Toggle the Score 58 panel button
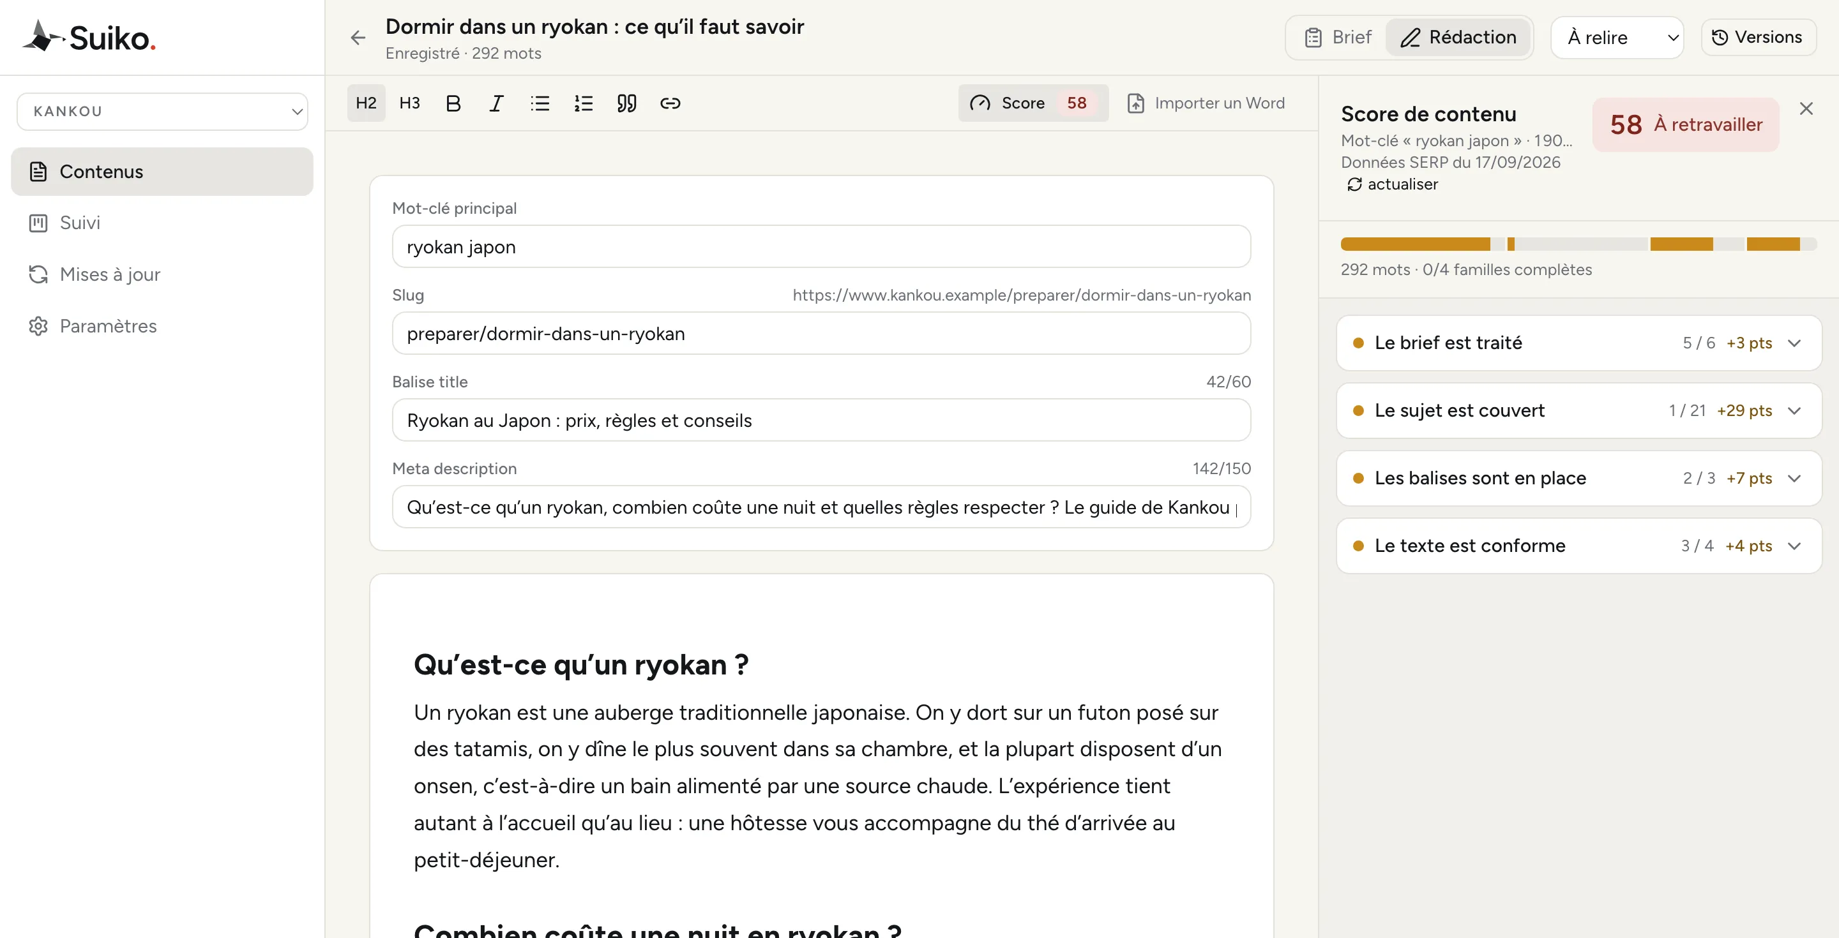The height and width of the screenshot is (938, 1839). (x=1033, y=103)
